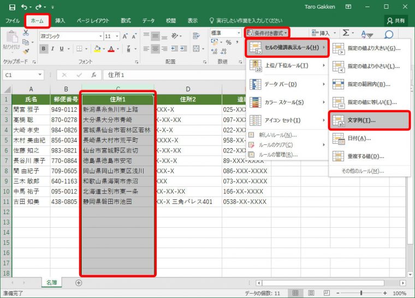Redo the last action
This screenshot has width=415, height=298.
[x=39, y=7]
